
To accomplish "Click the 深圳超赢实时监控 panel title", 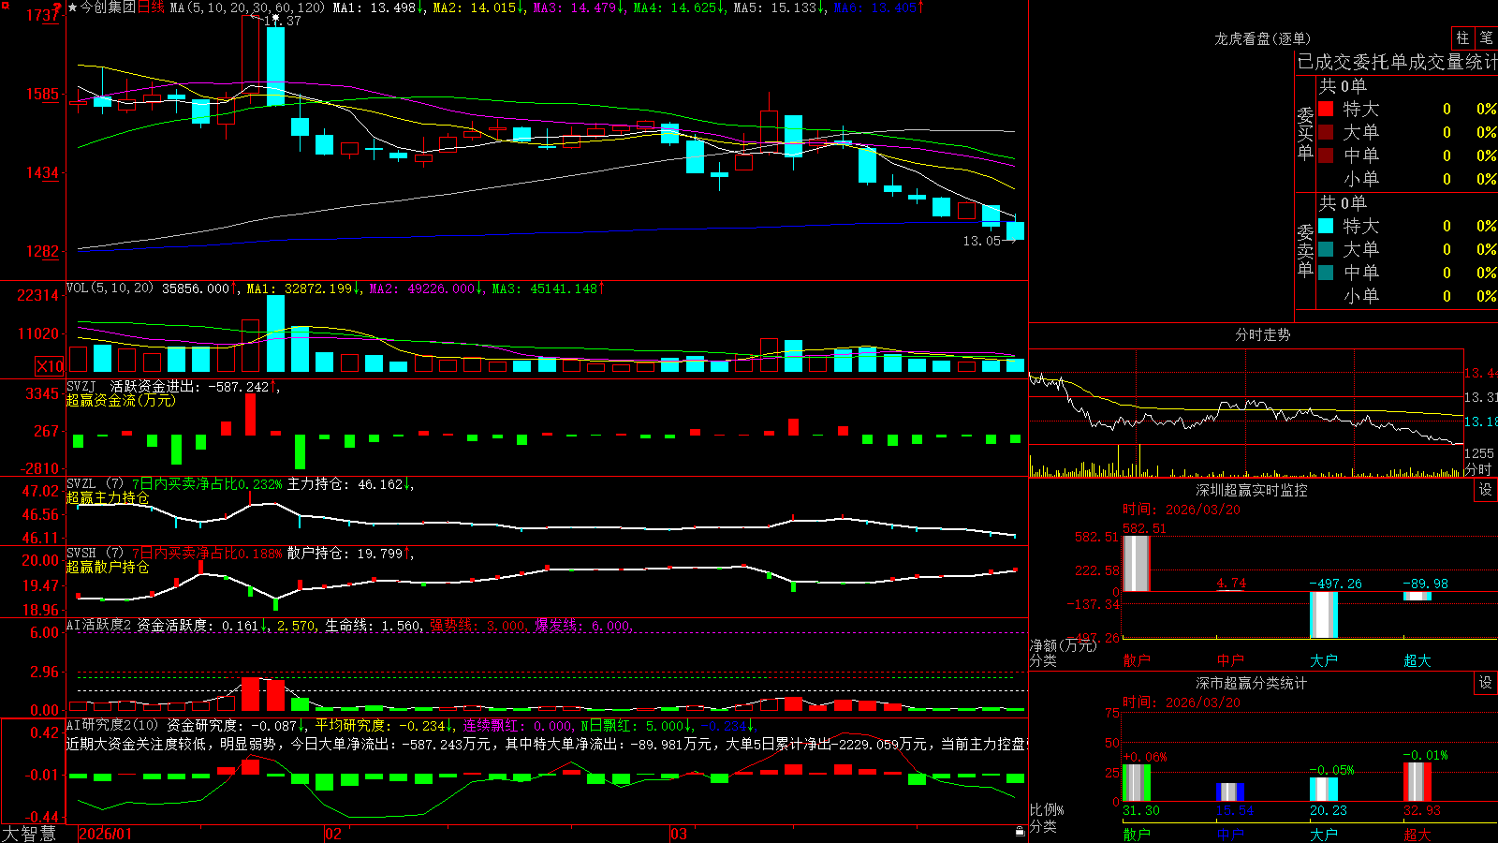I will [1251, 490].
